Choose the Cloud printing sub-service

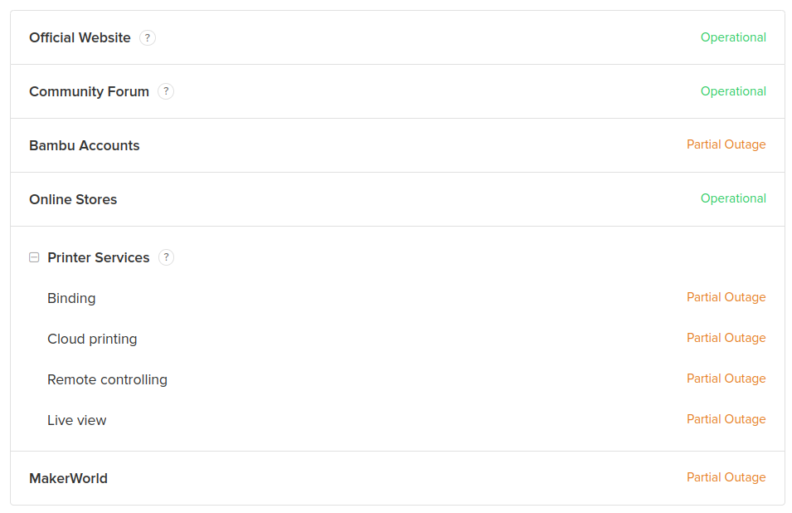[x=92, y=340]
